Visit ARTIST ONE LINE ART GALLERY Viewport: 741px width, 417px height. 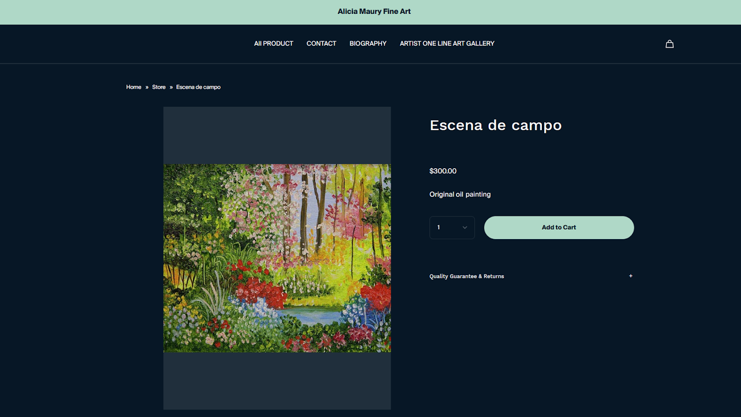tap(447, 44)
